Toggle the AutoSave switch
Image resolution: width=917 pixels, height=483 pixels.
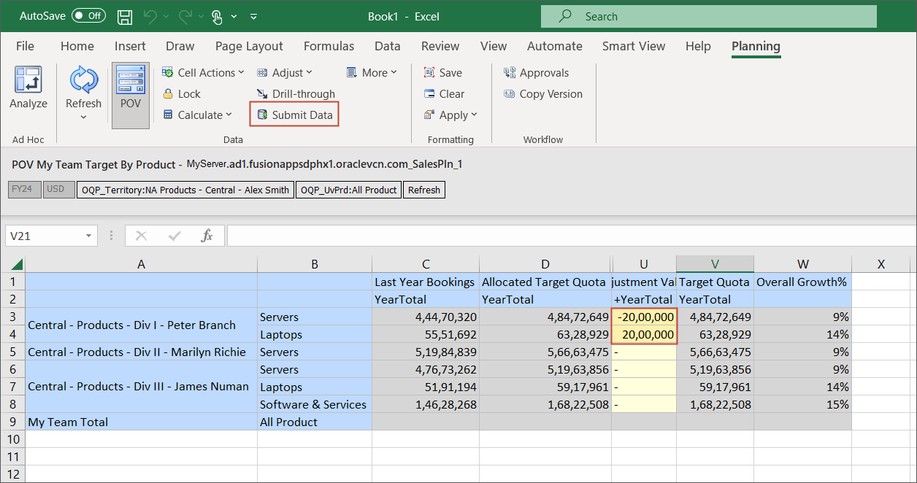point(88,15)
